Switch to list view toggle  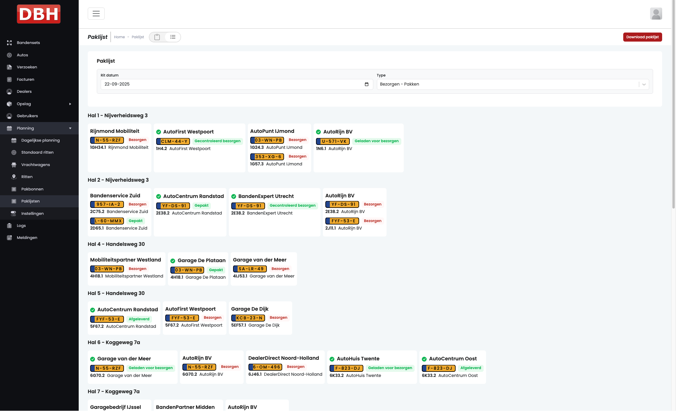(173, 37)
